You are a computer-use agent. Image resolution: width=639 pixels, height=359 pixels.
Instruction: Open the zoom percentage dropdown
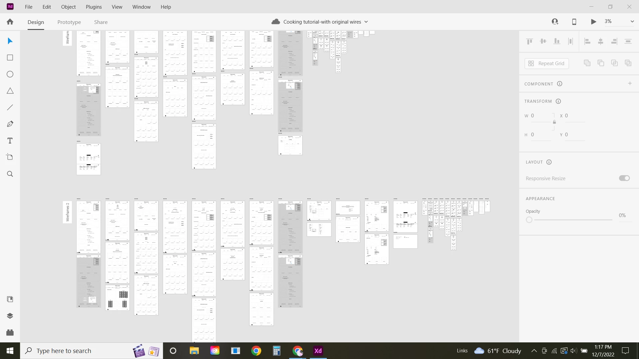632,22
